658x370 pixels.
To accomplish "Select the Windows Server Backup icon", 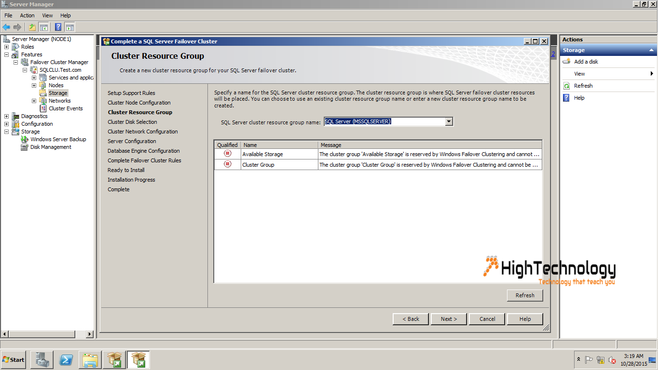I will point(25,139).
